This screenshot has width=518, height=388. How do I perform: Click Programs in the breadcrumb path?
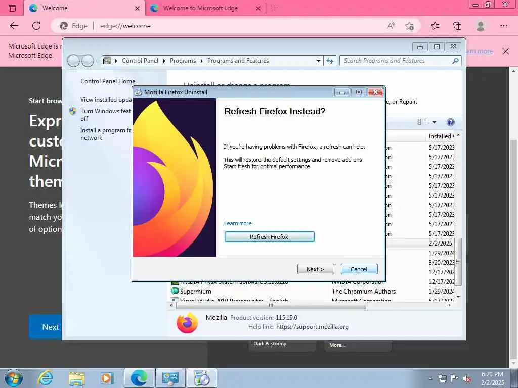coord(183,61)
